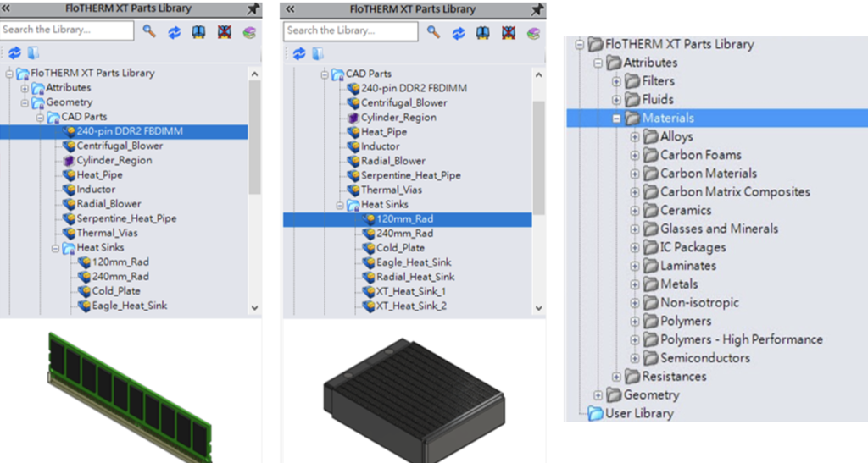This screenshot has height=463, width=868.
Task: Click DDR2 memory module preview image
Action: pos(130,398)
